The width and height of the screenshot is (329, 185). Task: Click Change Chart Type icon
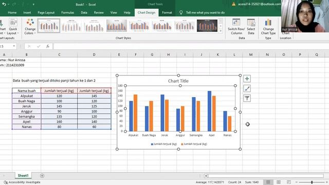(268, 27)
